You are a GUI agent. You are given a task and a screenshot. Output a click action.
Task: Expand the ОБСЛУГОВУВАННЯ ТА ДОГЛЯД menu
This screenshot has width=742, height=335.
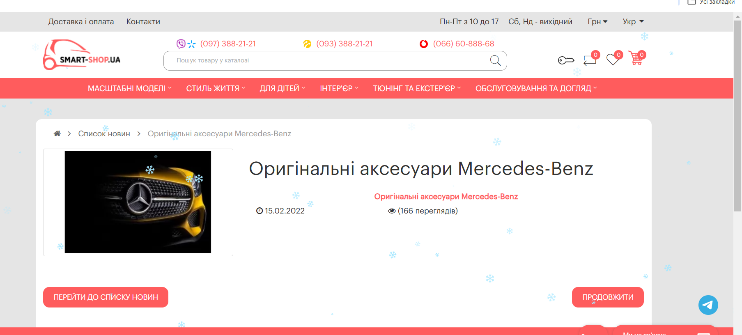(536, 88)
